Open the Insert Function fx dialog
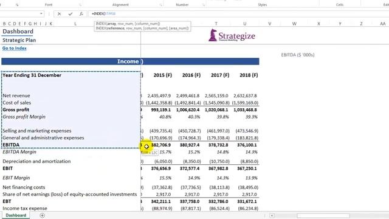 [x=81, y=14]
